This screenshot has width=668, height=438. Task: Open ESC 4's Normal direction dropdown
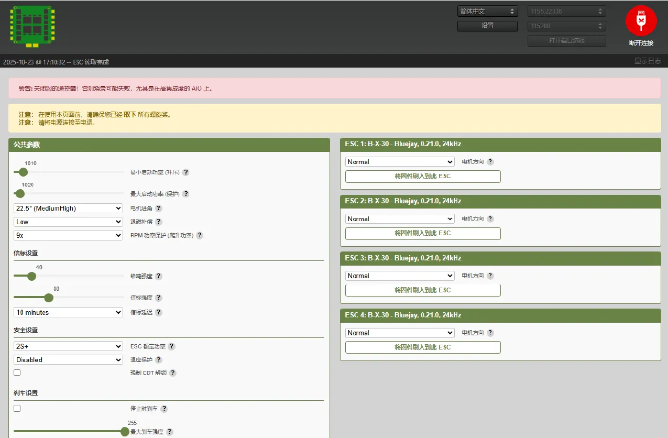tap(399, 332)
